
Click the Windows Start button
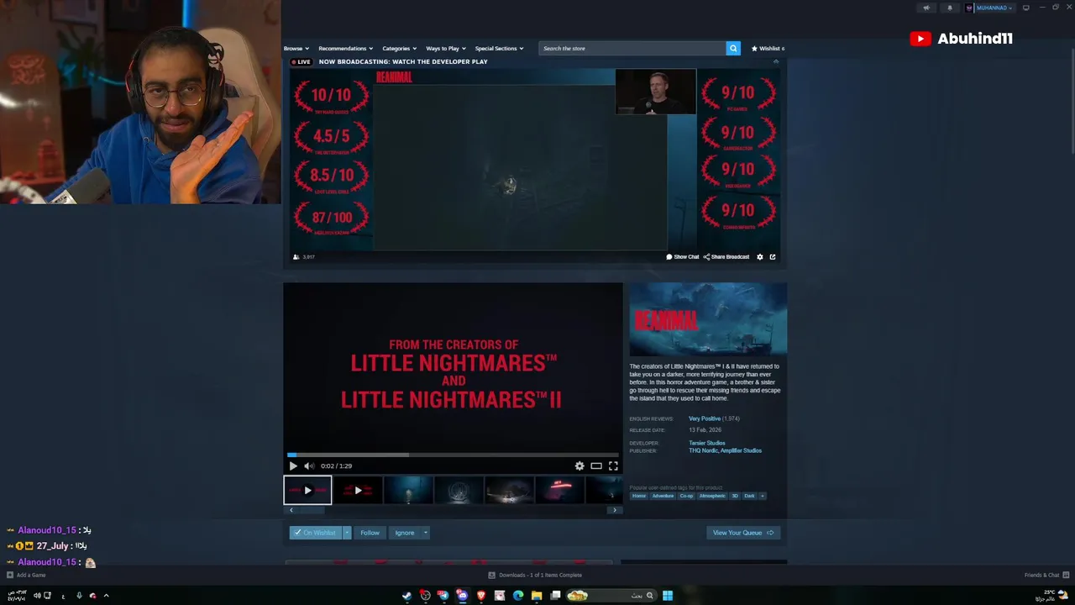668,596
